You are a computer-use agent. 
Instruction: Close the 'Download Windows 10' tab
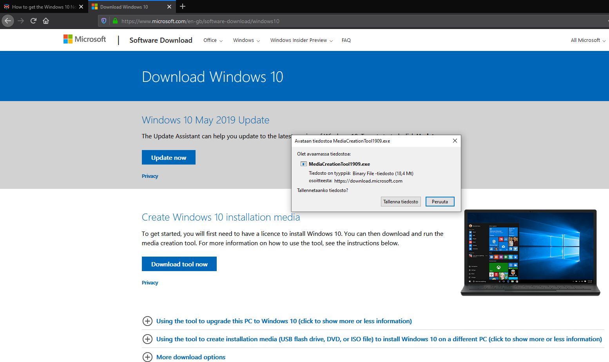(169, 7)
